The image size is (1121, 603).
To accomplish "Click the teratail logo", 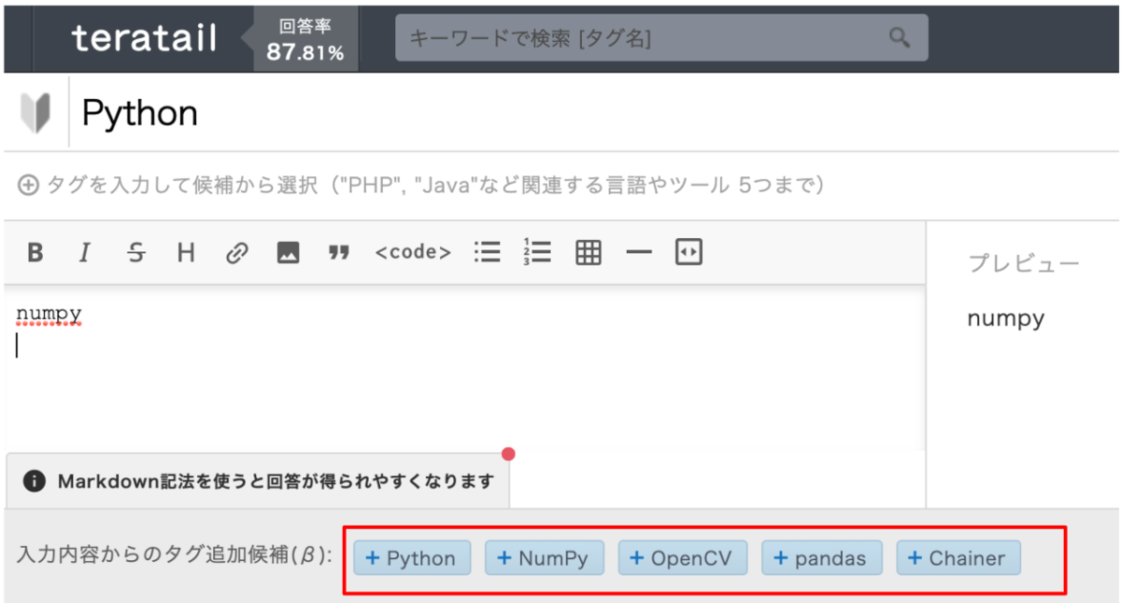I will pos(144,38).
